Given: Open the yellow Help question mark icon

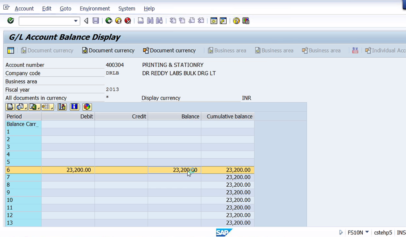Looking at the screenshot, I should coord(236,21).
